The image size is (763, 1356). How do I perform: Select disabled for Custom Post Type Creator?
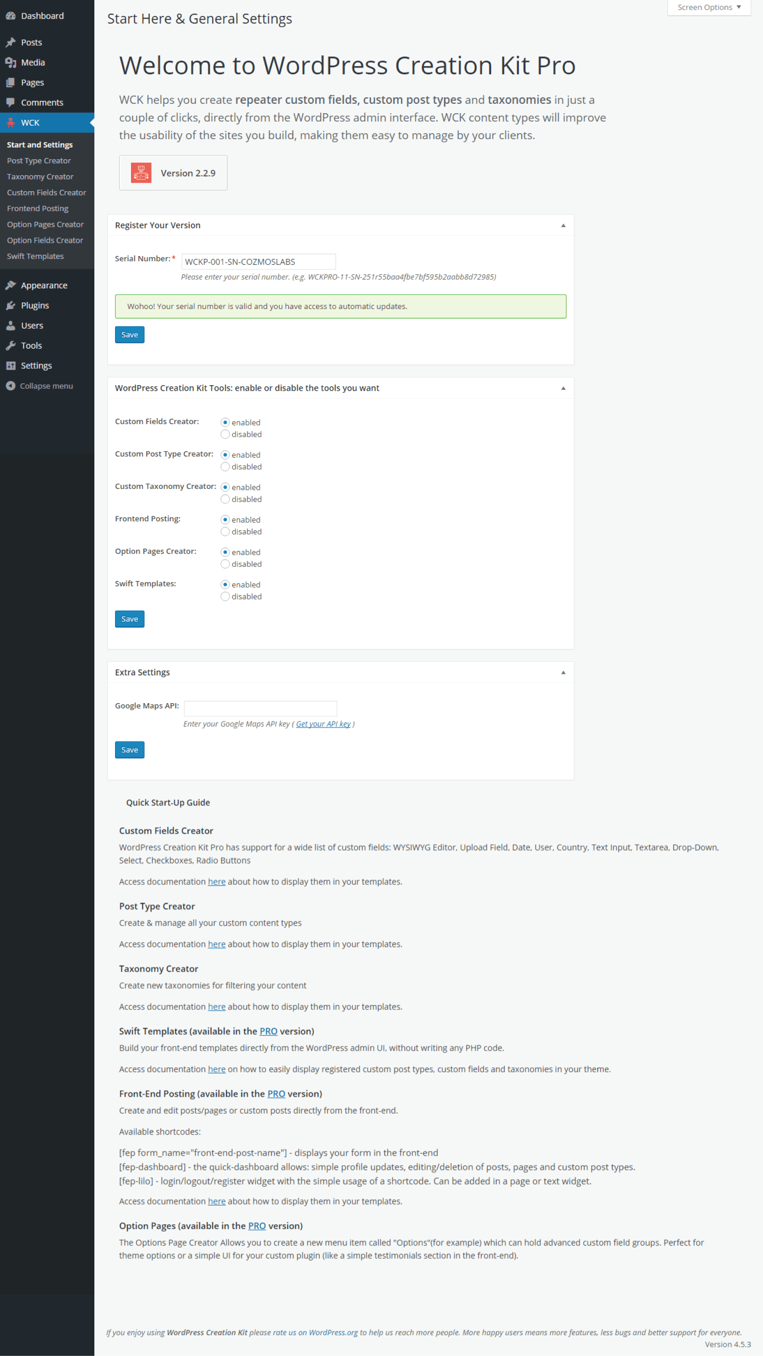(x=225, y=467)
